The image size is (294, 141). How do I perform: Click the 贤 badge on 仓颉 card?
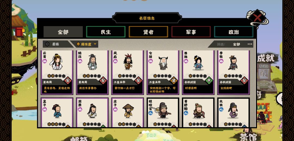click(x=174, y=81)
